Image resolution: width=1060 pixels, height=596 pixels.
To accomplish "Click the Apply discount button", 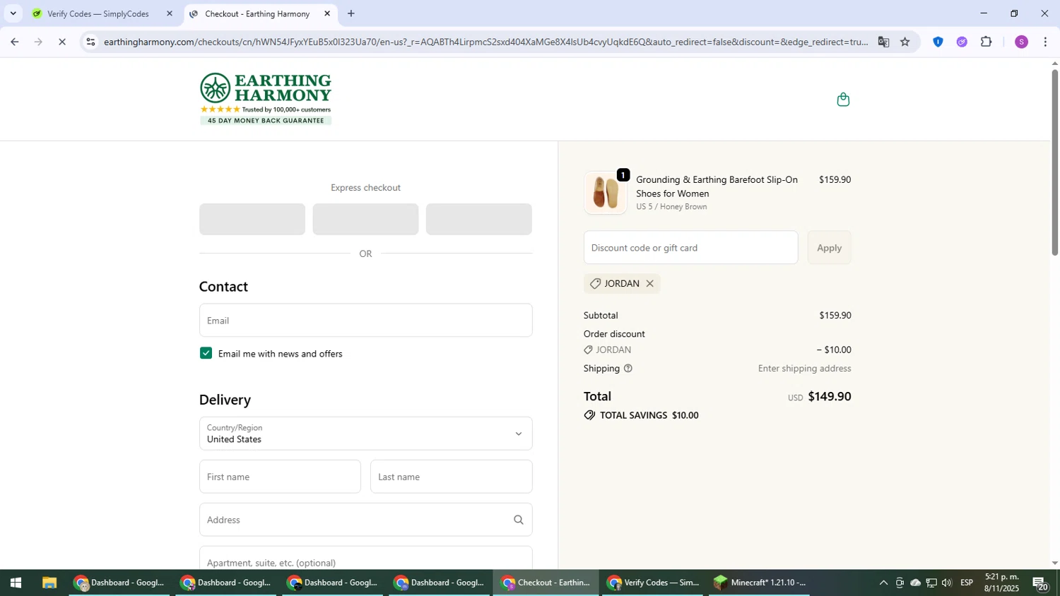I will 829,248.
